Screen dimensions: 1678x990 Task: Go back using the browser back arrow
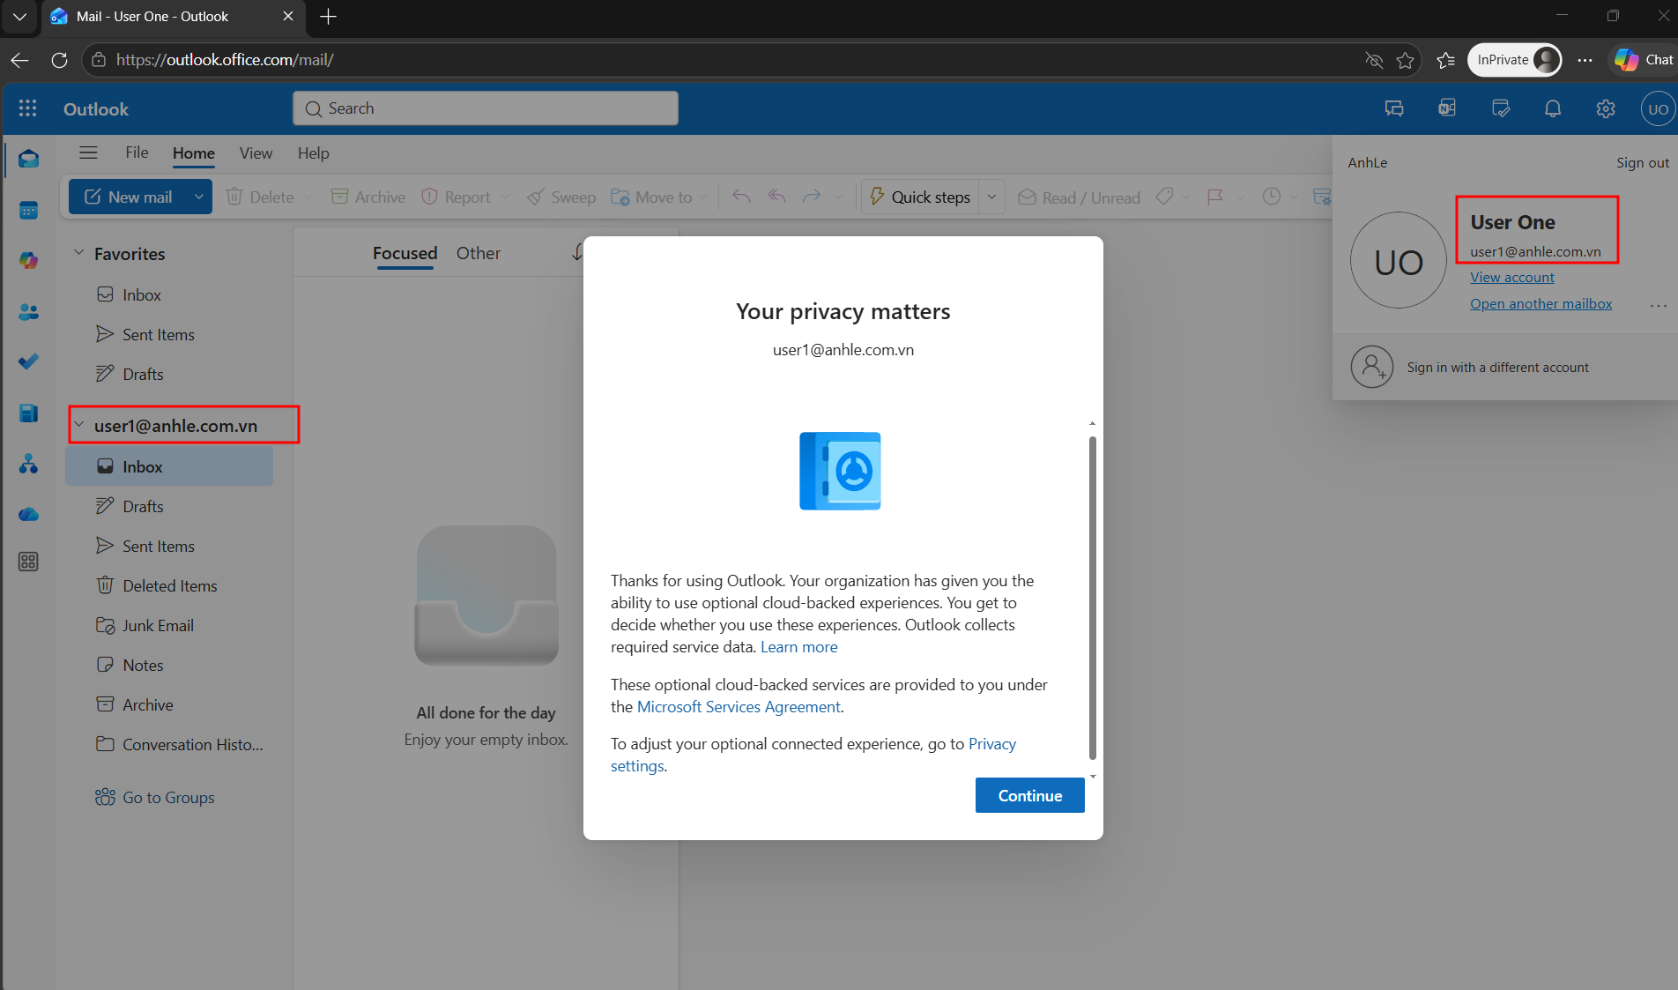point(19,60)
